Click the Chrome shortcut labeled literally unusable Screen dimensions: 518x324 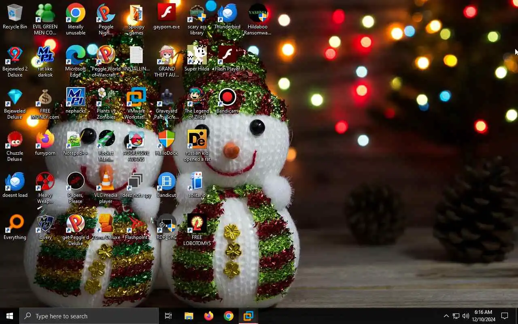[76, 19]
